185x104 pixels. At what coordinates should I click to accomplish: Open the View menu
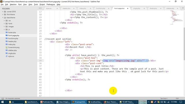[x=25, y=5]
